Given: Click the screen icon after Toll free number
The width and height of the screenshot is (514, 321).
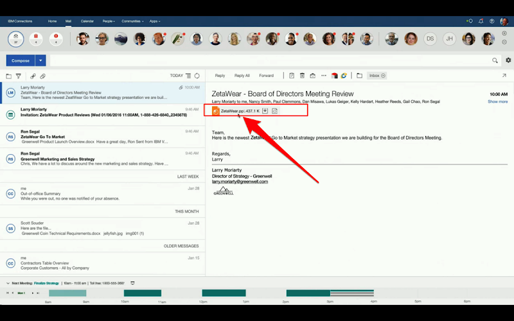Looking at the screenshot, I should pos(132,283).
